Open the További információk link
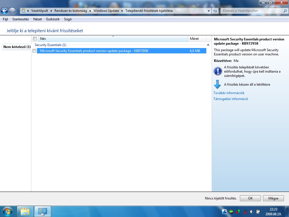Viewport: 289px width, 217px height. [x=229, y=93]
